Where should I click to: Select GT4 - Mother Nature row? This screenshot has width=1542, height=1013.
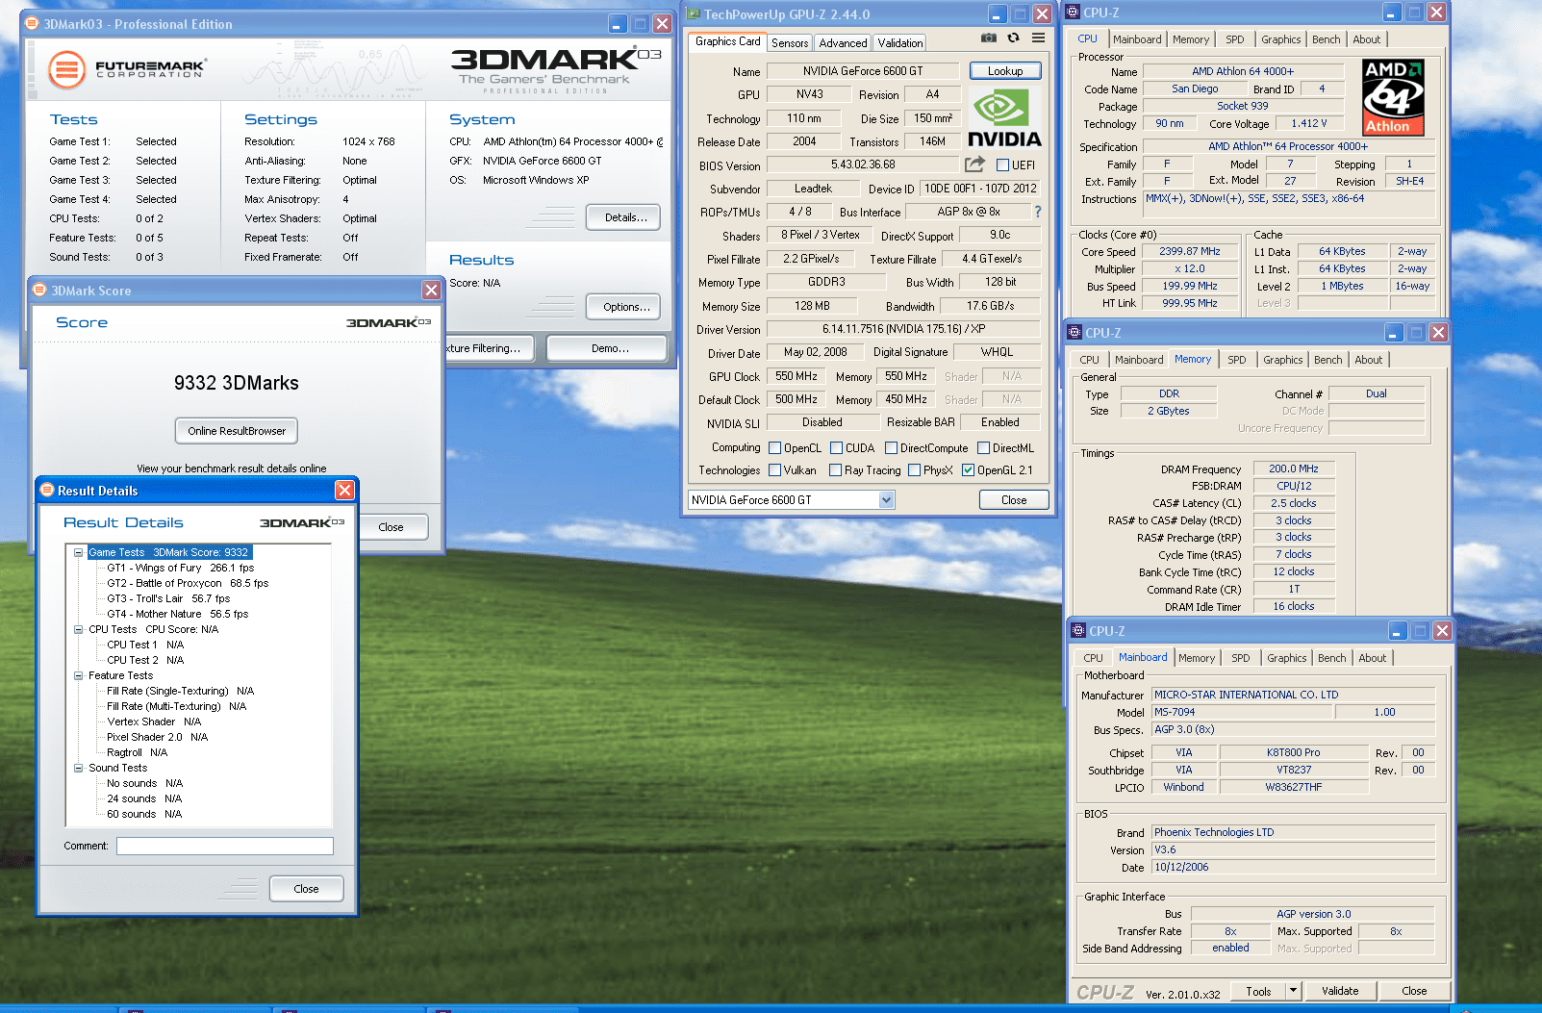(177, 614)
